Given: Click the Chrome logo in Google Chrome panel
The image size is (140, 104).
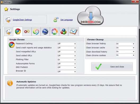Looking at the screenshot, I should [12, 45].
